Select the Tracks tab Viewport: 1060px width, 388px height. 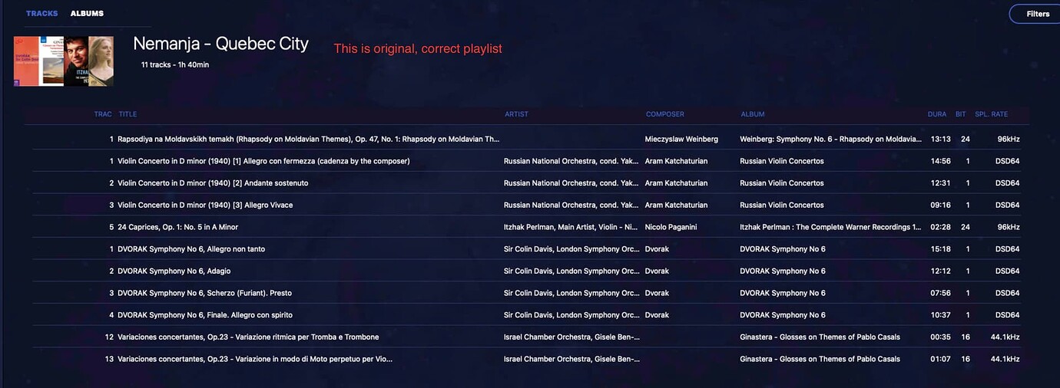(41, 14)
